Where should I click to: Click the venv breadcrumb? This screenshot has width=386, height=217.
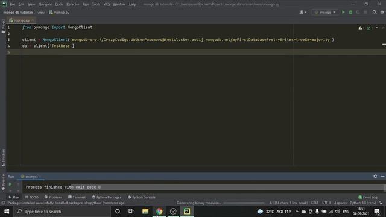[x=41, y=13]
